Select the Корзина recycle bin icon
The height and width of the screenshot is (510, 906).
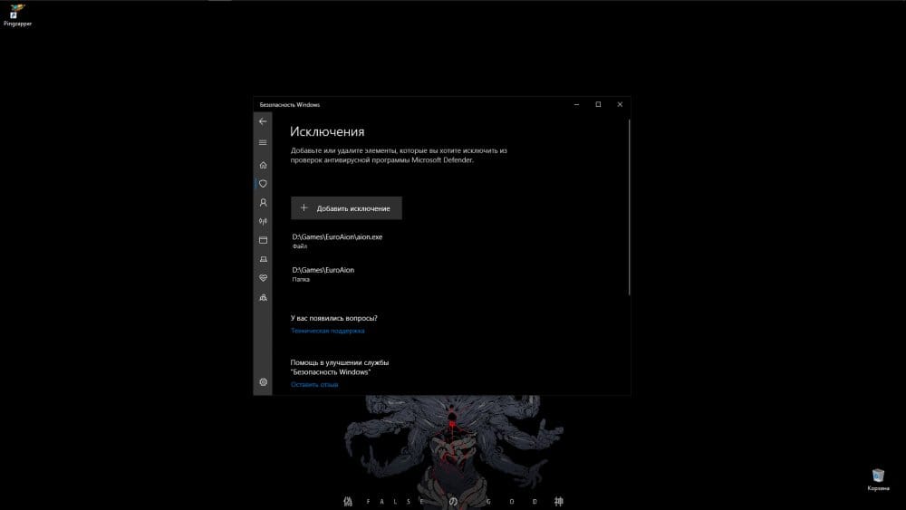(878, 478)
